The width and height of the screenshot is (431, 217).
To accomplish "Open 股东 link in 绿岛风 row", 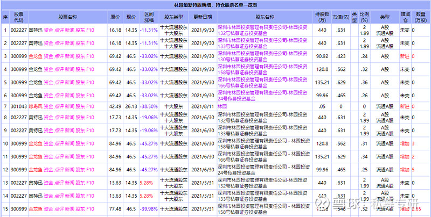I will (x=80, y=106).
